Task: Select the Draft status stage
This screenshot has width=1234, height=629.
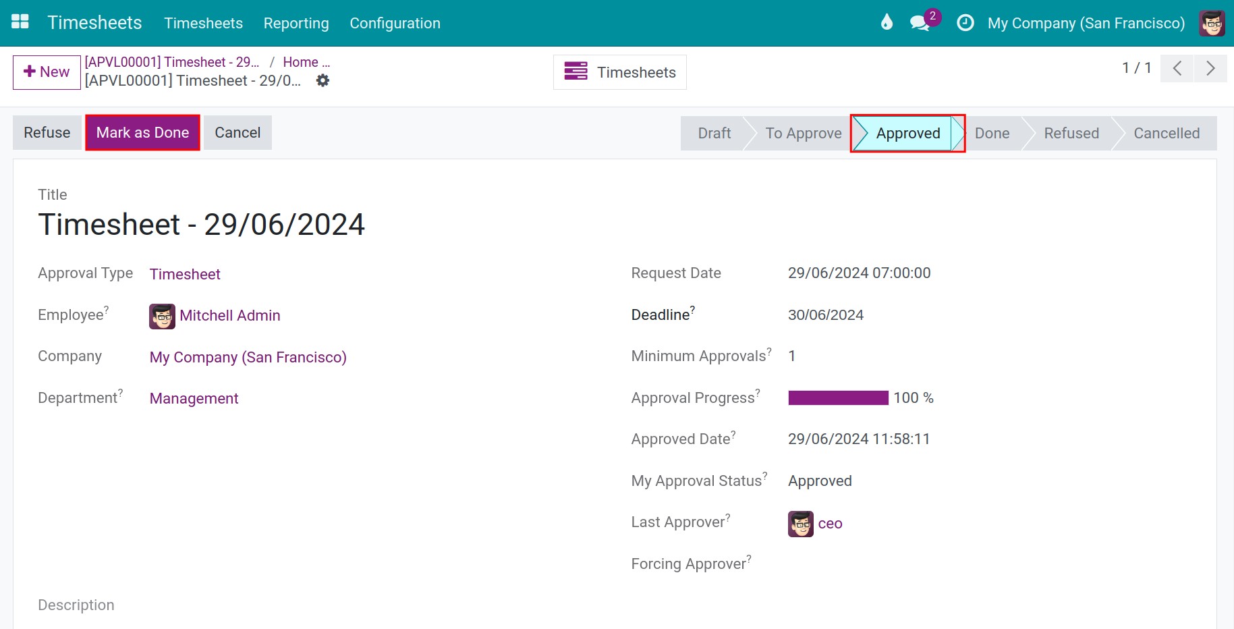Action: 714,133
